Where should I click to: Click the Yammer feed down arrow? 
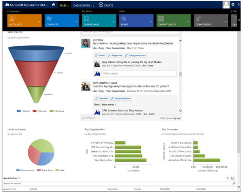tap(180, 111)
